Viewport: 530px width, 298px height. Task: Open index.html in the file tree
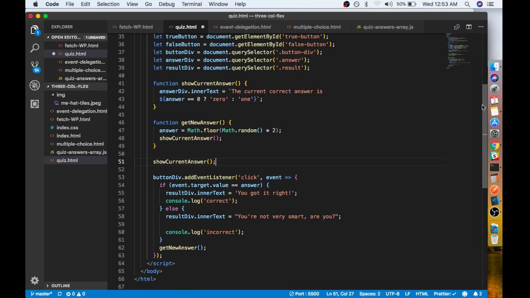click(x=68, y=136)
